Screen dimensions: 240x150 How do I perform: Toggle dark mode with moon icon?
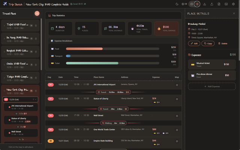[x=177, y=4]
